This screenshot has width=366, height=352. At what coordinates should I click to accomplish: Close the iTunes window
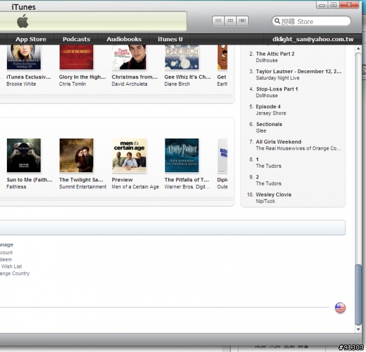coord(349,5)
